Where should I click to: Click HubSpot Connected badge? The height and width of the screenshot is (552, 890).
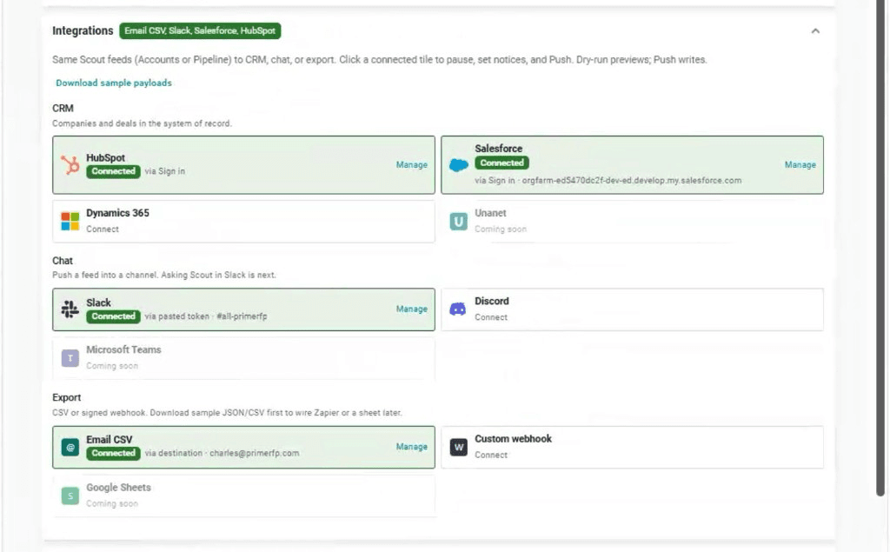[114, 171]
